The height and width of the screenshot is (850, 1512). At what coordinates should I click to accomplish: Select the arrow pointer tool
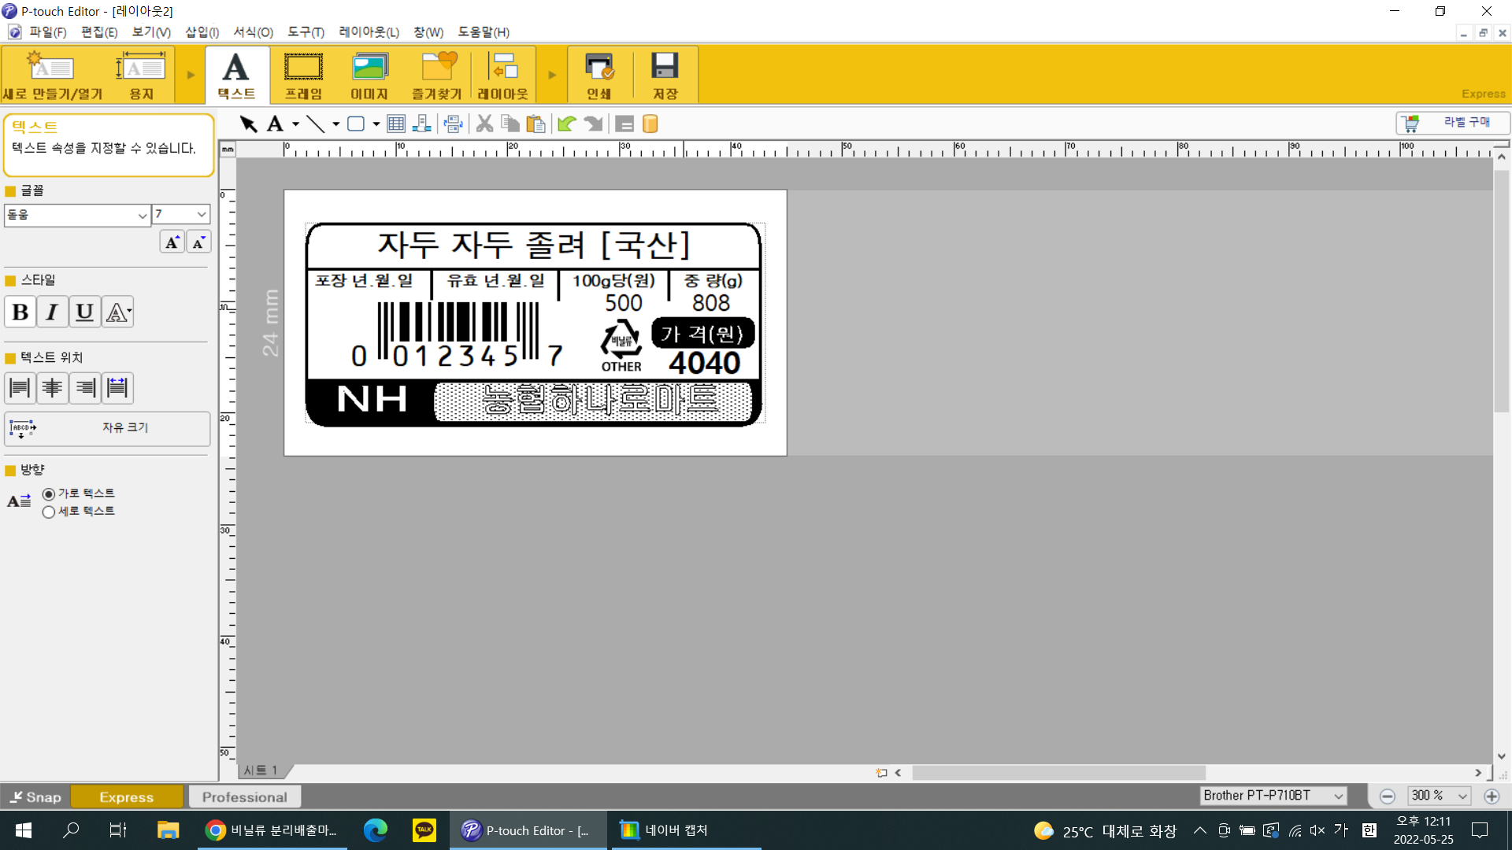click(x=248, y=124)
